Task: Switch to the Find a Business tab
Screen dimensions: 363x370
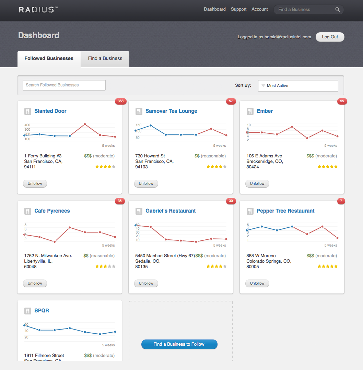Action: (x=105, y=59)
